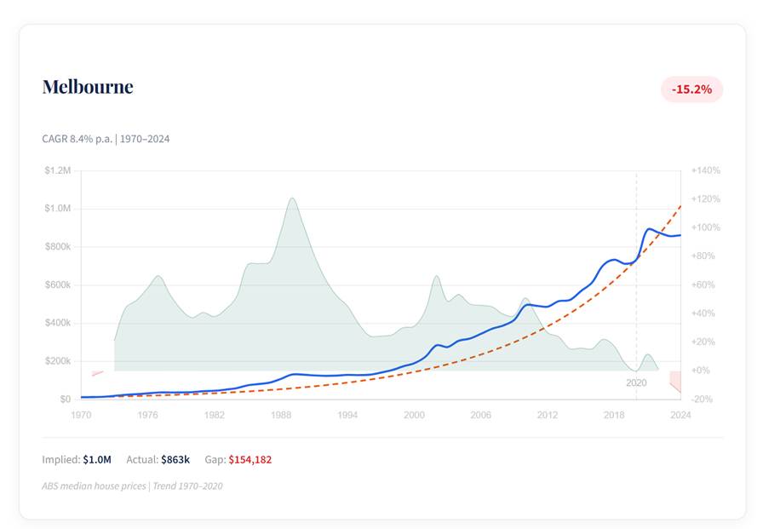The height and width of the screenshot is (529, 763).
Task: Click the green area peak near 1989
Action: [292, 203]
